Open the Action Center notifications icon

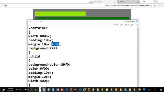[x=3, y=90]
